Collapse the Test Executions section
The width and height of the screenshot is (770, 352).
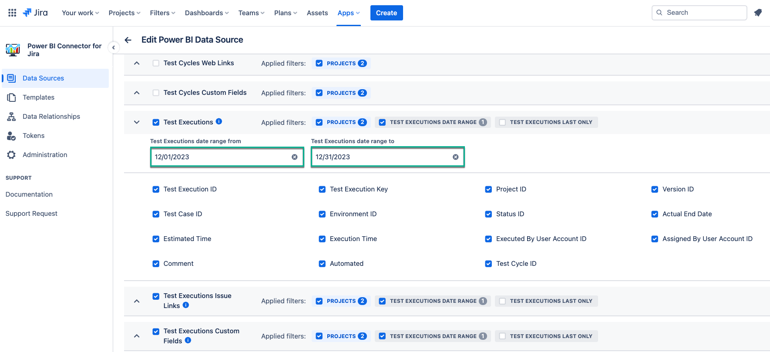coord(137,122)
